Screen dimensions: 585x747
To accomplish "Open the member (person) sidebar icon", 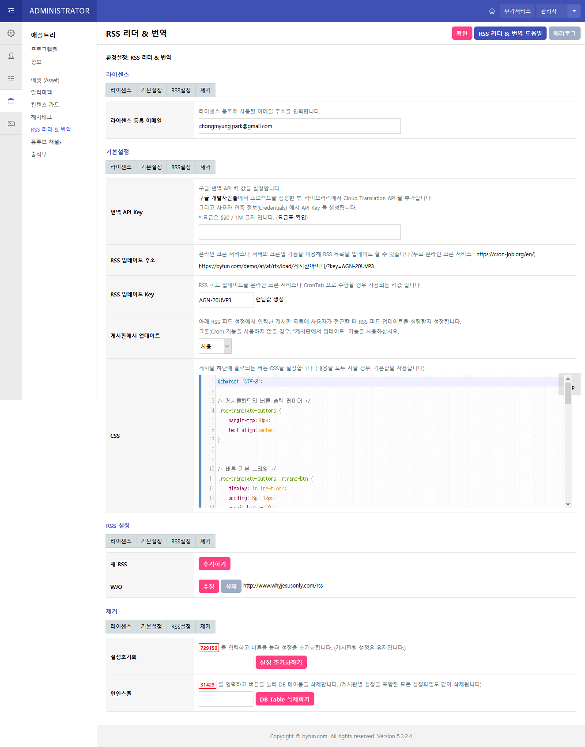I will [11, 56].
